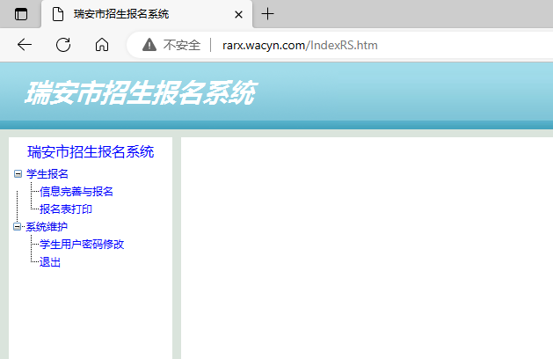Screen dimensions: 553x359
Task: Click the page icon on the tab
Action: click(58, 14)
